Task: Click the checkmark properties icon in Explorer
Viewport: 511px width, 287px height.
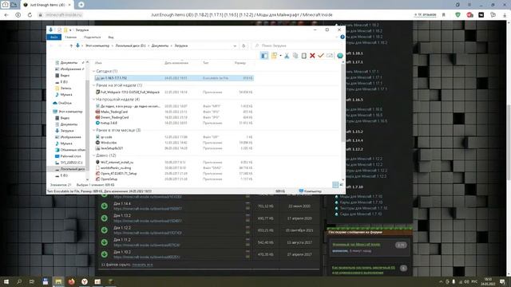Action: (x=321, y=56)
